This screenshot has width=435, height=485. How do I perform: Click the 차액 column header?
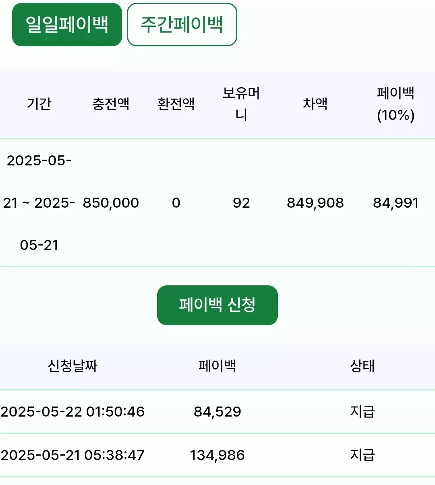coord(315,104)
